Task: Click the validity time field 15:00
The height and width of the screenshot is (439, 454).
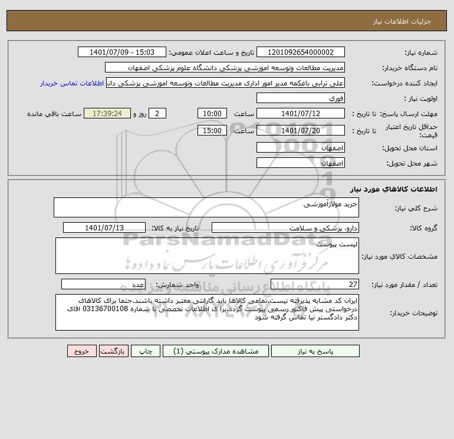Action: (212, 130)
